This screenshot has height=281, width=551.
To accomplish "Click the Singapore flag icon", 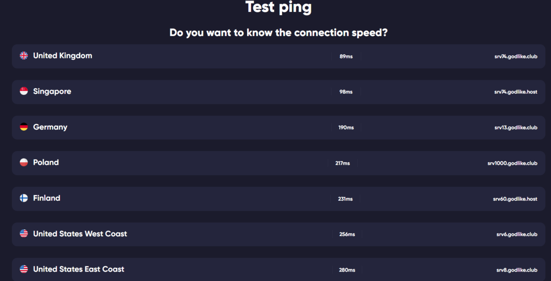I will click(24, 91).
